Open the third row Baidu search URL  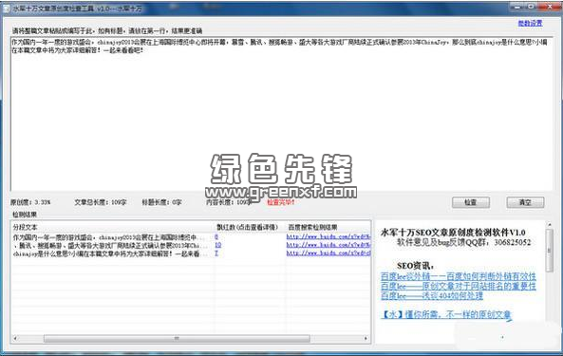click(328, 253)
